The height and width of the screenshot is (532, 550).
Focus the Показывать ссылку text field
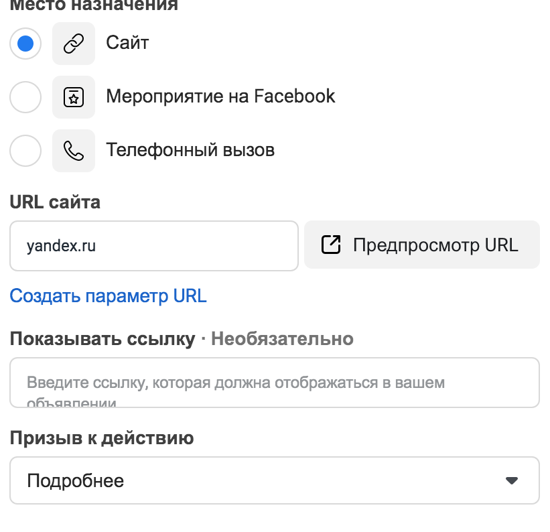coord(275,383)
